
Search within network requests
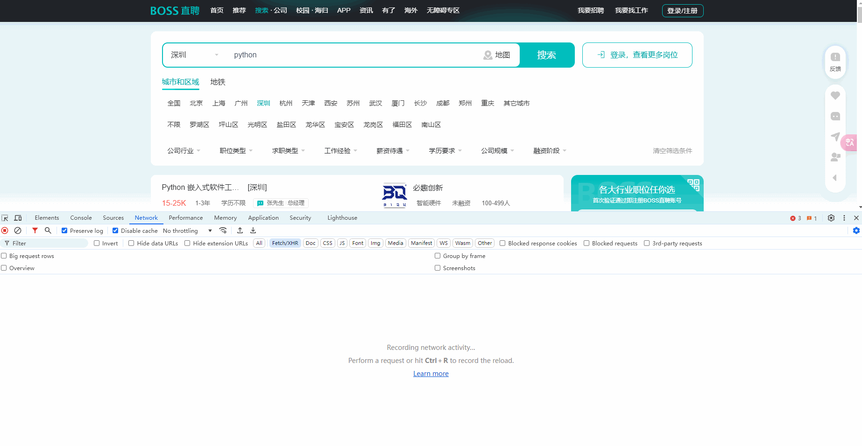click(48, 230)
